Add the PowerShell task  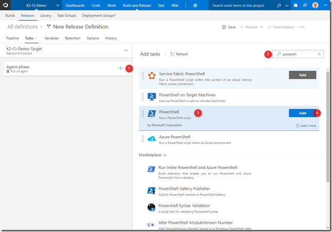tap(302, 113)
